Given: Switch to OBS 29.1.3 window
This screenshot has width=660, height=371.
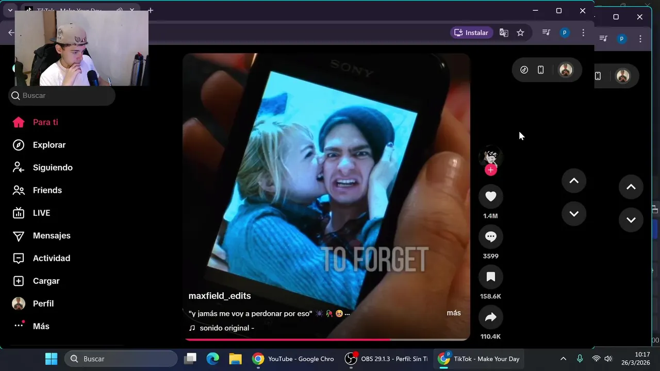Looking at the screenshot, I should coord(386,359).
